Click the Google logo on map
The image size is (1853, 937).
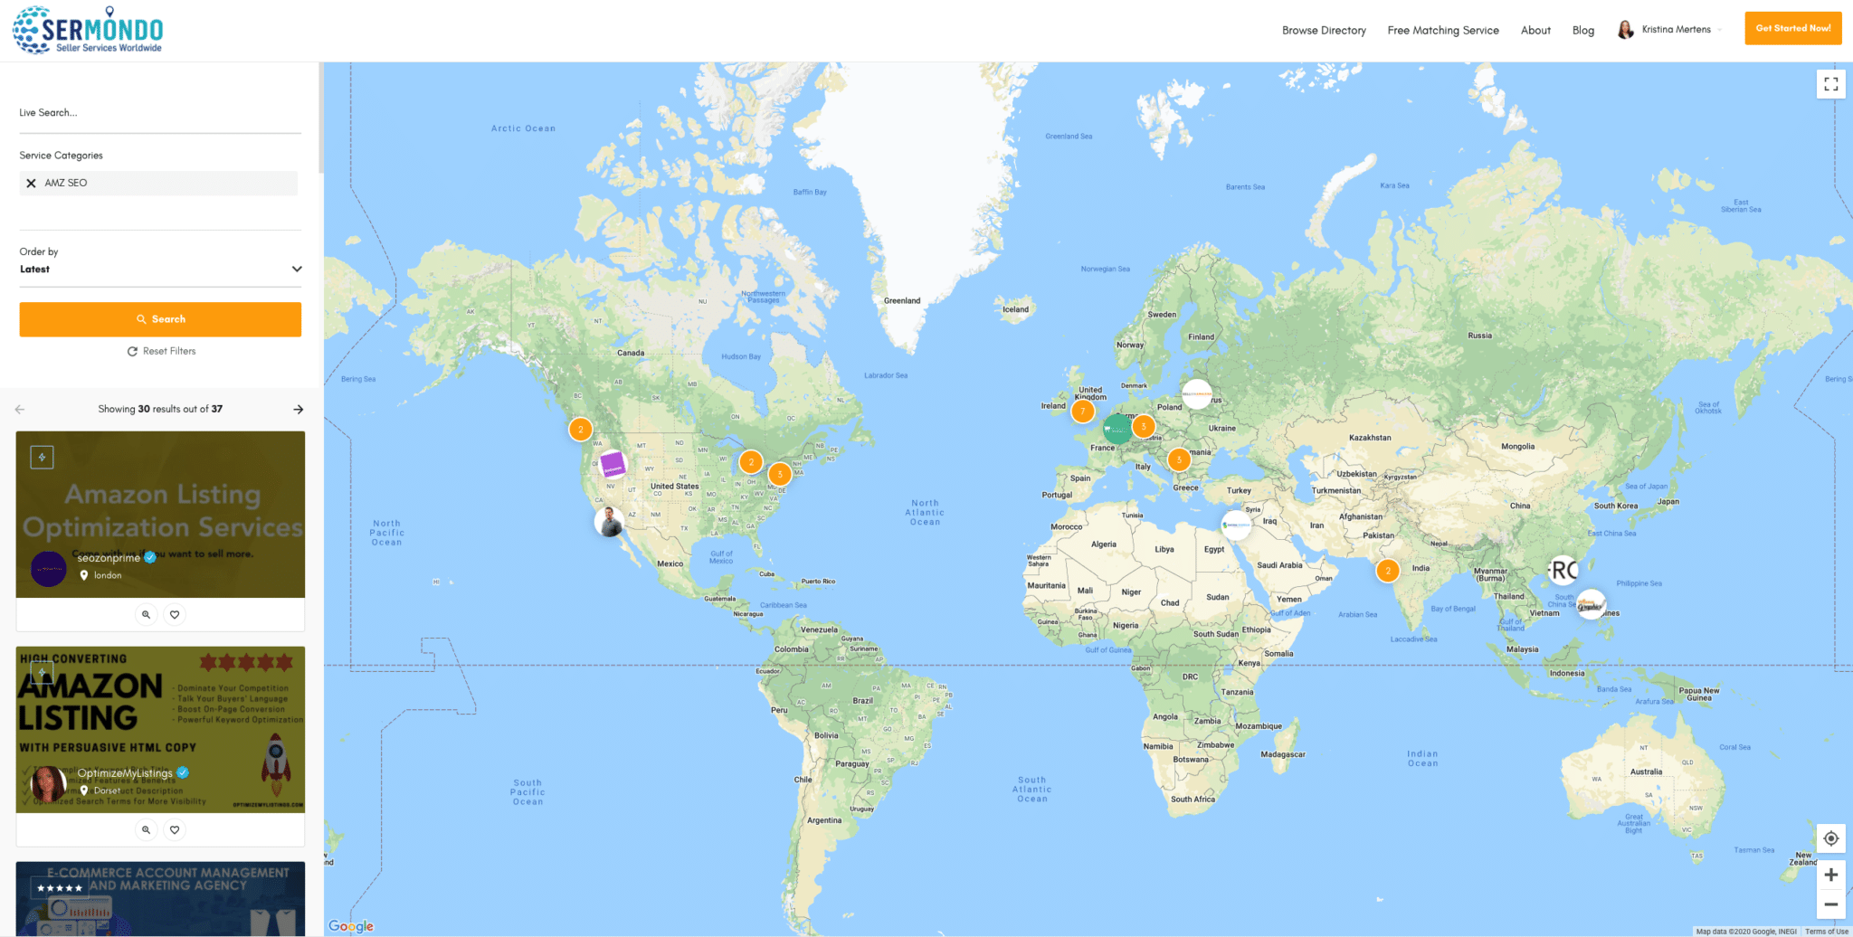[351, 926]
